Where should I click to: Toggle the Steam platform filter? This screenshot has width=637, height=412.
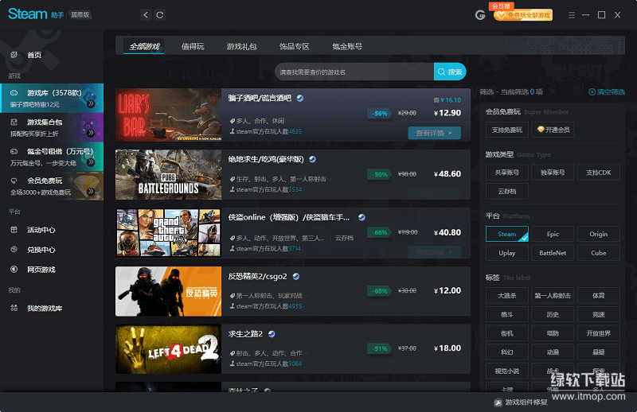point(507,234)
